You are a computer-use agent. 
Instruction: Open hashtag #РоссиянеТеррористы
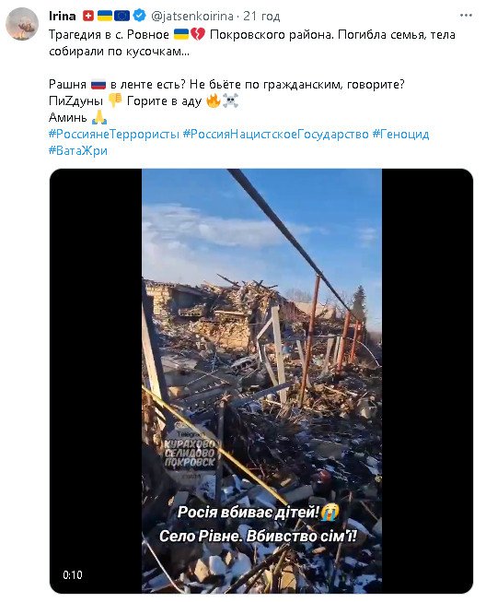[114, 134]
